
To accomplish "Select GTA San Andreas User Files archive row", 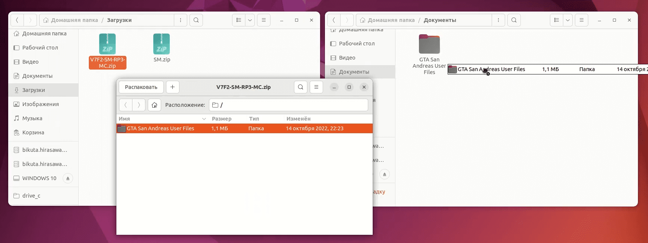I will (x=245, y=128).
